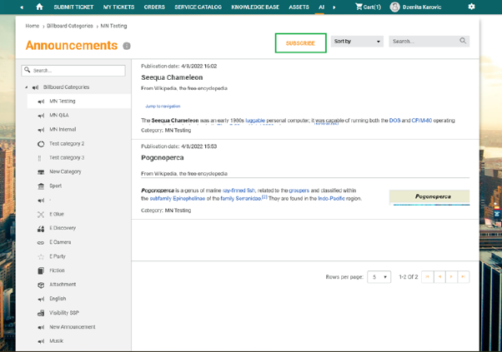The width and height of the screenshot is (502, 352).
Task: Collapse the Billboard Categories tree
Action: (26, 87)
